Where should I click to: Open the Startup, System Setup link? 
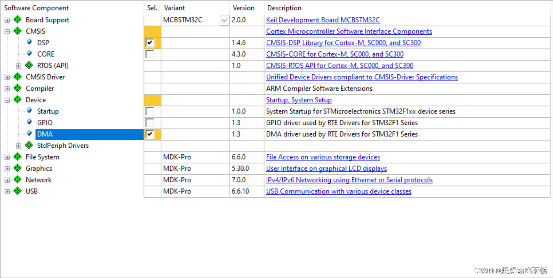click(299, 100)
